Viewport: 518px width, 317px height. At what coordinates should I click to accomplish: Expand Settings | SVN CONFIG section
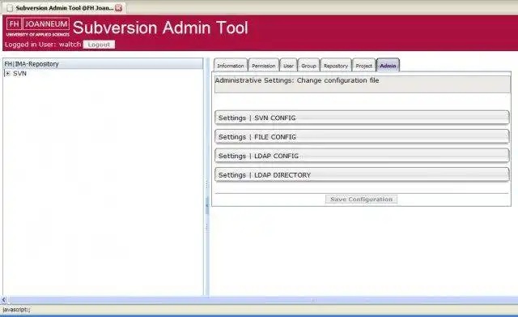(x=362, y=118)
